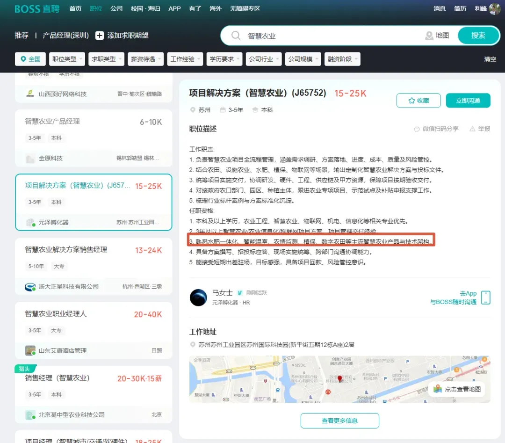Screen dimensions: 505x443
Task: Open 智慧农业产品经理 6-10K job card
Action: (94, 138)
